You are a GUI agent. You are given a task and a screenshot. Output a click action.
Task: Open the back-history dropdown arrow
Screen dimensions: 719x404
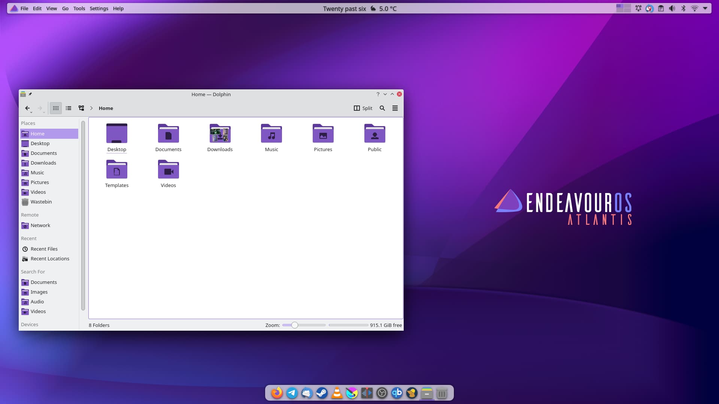coord(31,112)
